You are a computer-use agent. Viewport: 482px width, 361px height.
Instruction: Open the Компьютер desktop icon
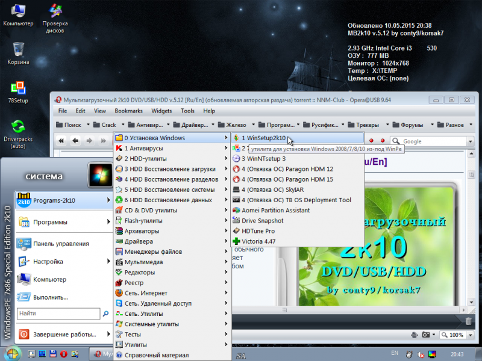[x=18, y=14]
